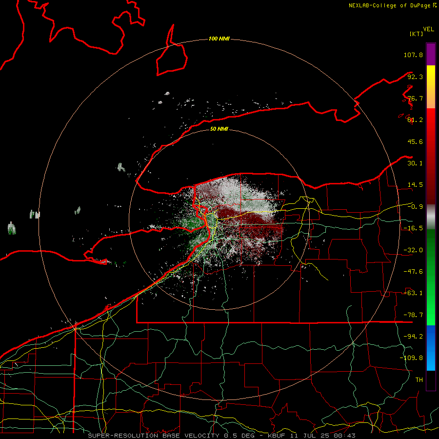Viewport: 439px width, 439px height.
Task: Click the VEL legend title
Action: [428, 29]
